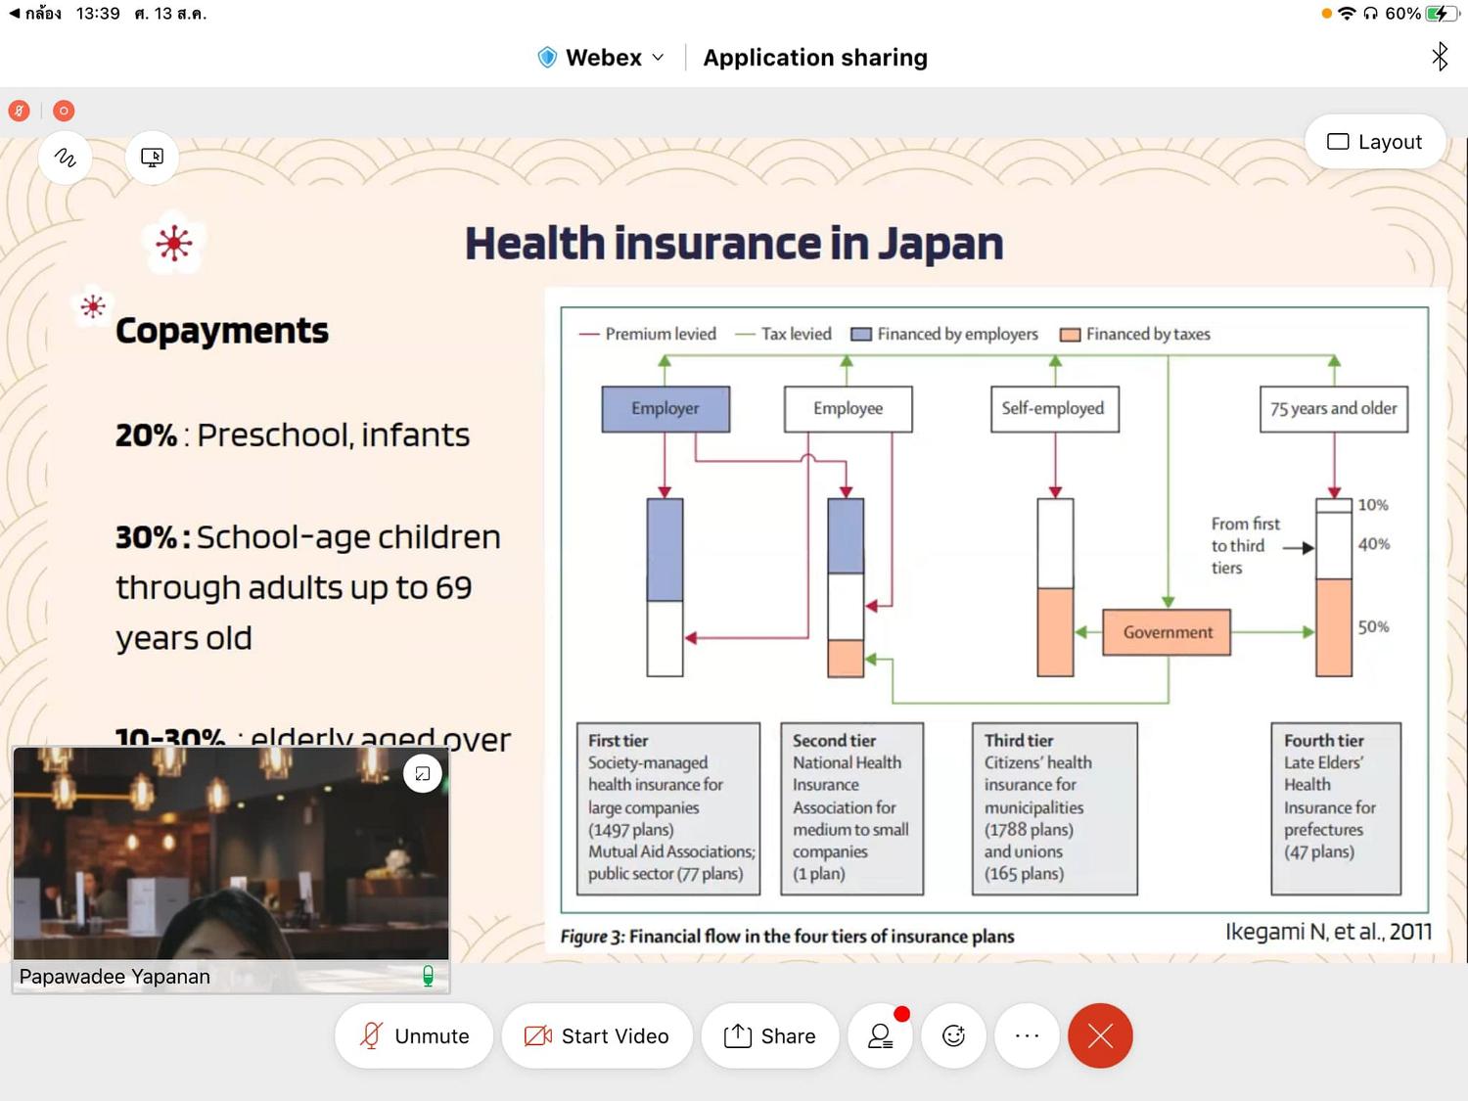Tap the Wi-Fi icon in the status bar

point(1348,14)
